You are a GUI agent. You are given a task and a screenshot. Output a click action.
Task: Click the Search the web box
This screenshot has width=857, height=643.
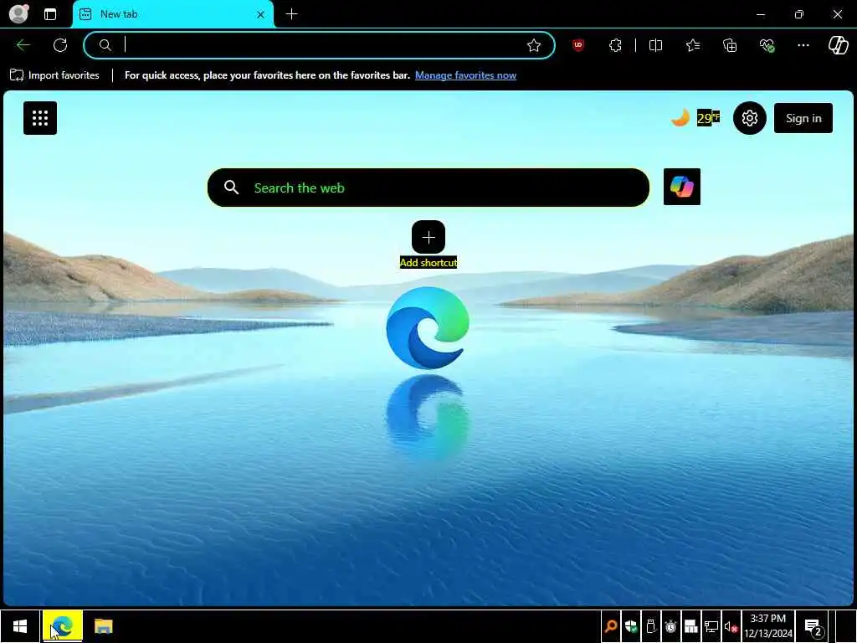pos(428,188)
